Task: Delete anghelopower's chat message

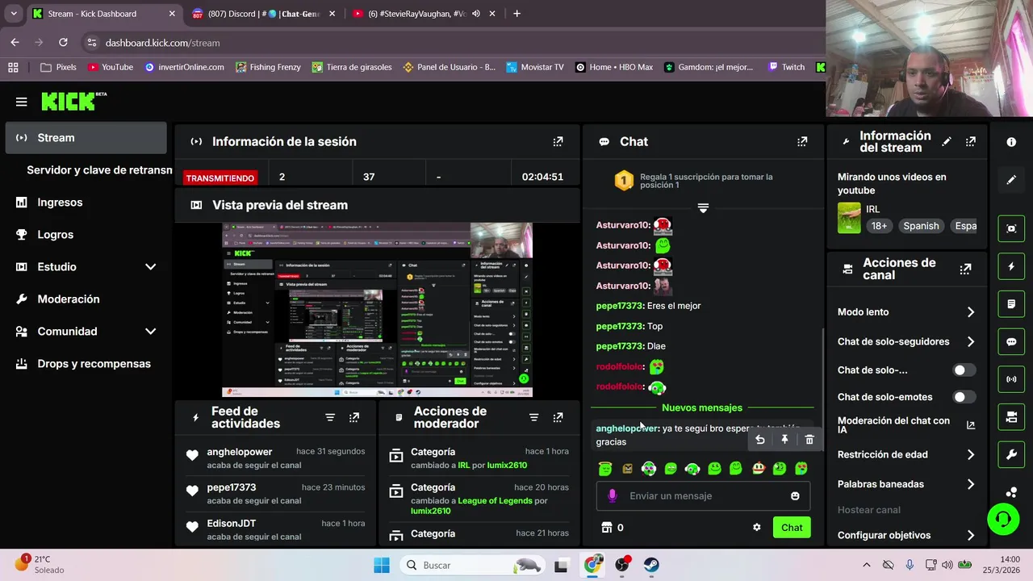Action: pos(809,440)
